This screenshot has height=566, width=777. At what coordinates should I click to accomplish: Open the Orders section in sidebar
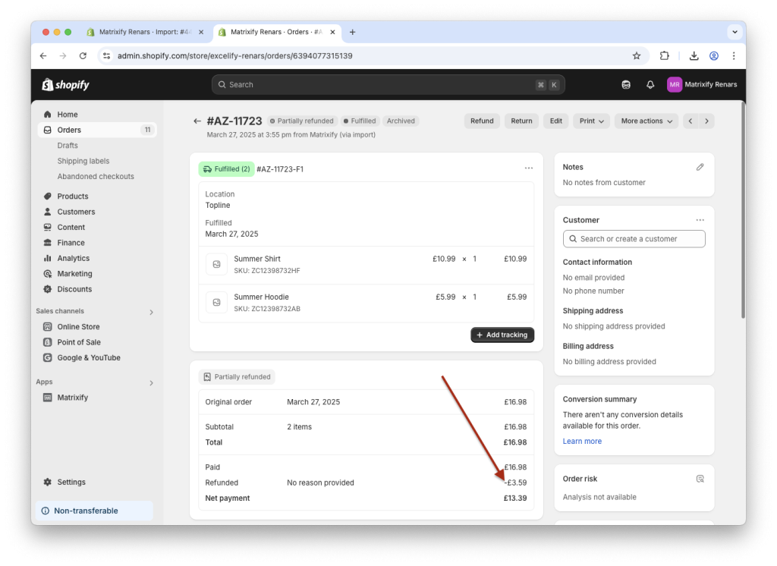click(68, 129)
